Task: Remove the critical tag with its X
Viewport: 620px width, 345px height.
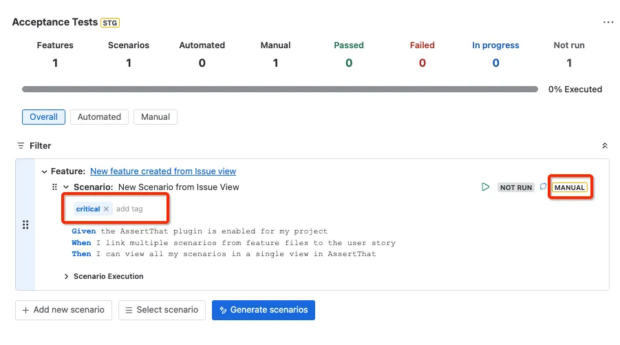Action: click(106, 209)
